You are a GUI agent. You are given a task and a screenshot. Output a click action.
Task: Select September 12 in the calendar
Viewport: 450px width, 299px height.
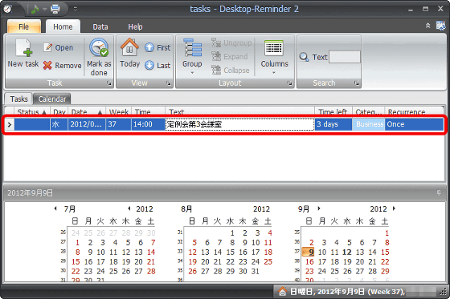click(x=347, y=252)
